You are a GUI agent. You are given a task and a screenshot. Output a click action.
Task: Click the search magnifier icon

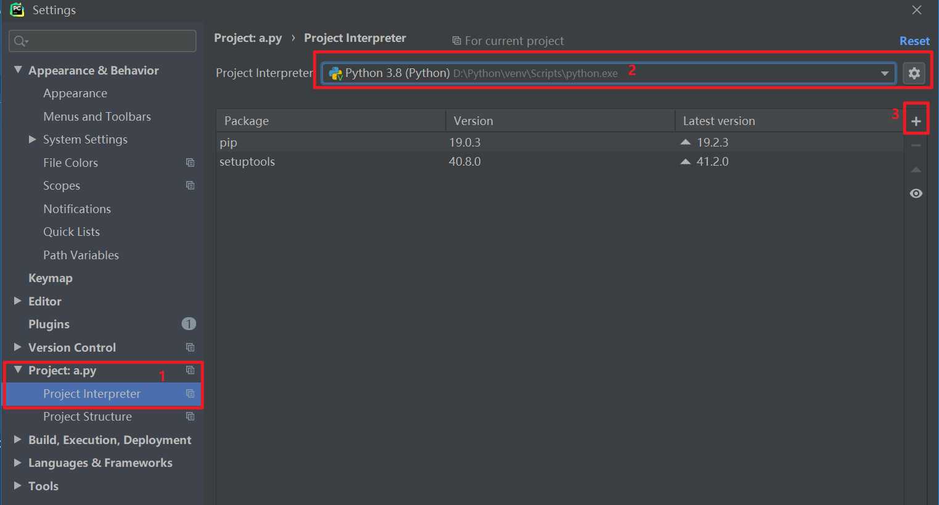tap(20, 41)
